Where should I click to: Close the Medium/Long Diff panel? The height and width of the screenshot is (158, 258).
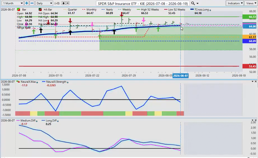pos(256,120)
